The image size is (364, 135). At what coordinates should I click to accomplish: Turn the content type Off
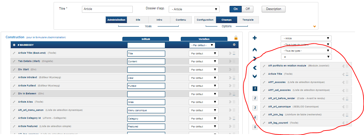pos(248,9)
